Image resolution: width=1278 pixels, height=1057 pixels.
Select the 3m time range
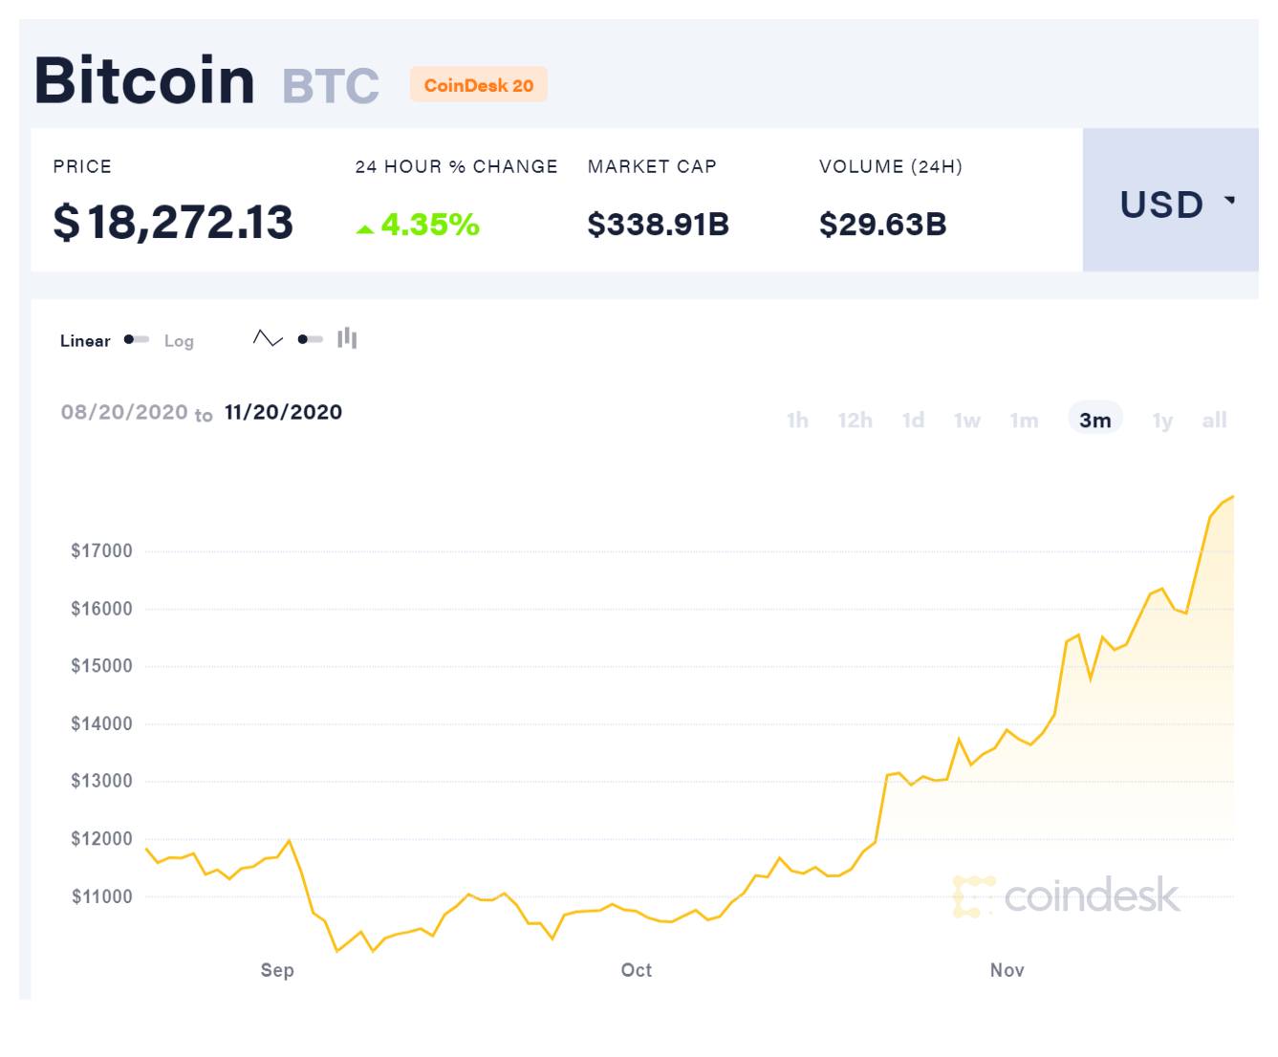[x=1095, y=420]
